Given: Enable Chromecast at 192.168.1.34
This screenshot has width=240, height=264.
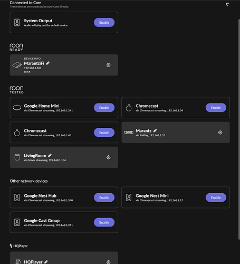Looking at the screenshot, I should (x=216, y=108).
